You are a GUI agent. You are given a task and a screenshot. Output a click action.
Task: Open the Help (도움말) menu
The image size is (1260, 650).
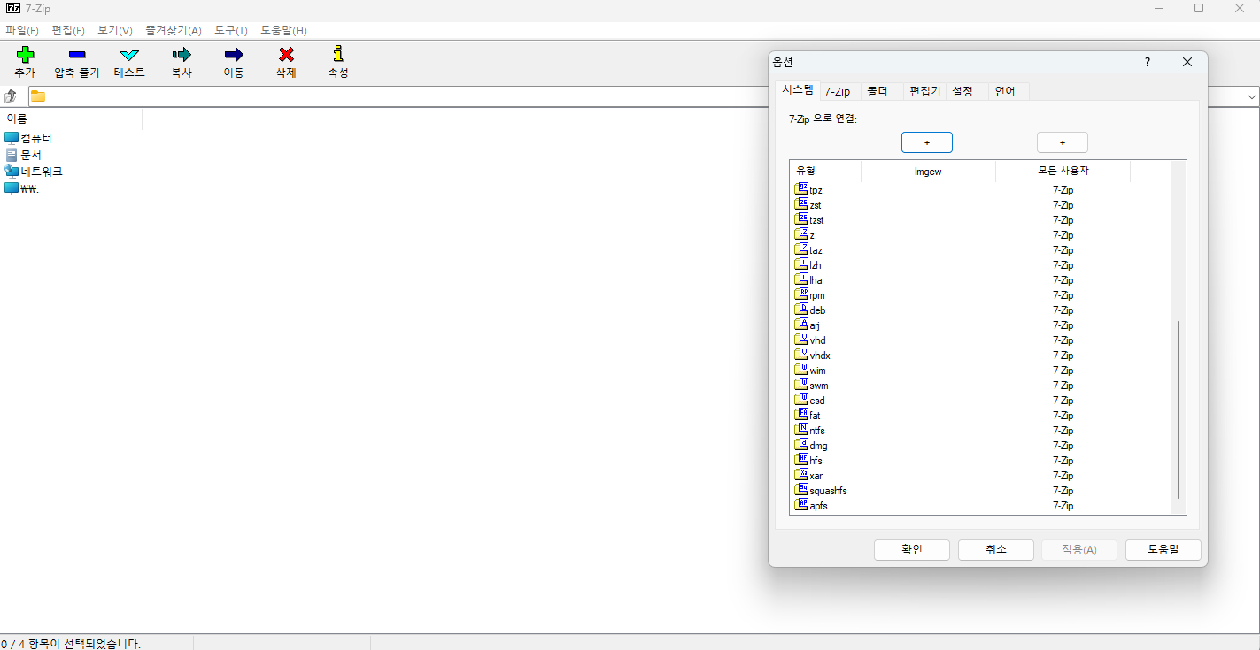coord(284,30)
